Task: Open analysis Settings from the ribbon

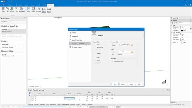Action: pos(12,10)
